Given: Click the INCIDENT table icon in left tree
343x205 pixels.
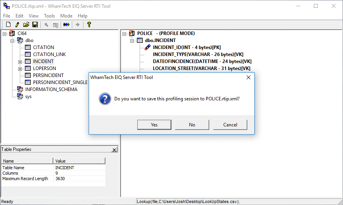Looking at the screenshot, I should 28,61.
